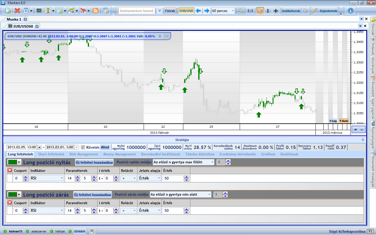376x235 pixels.
Task: Add new condition to Long pozició zárás
Action: pyautogui.click(x=93, y=194)
